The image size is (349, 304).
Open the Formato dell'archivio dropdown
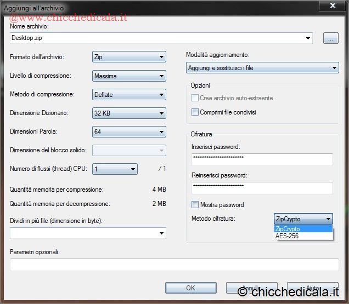(129, 57)
